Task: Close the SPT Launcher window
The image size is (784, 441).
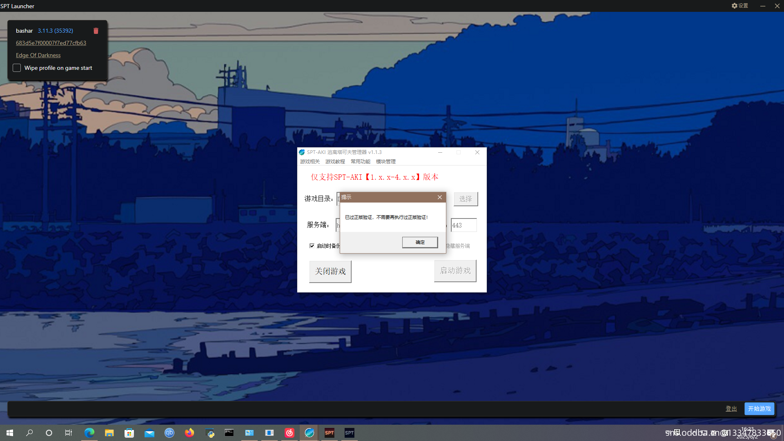Action: (x=777, y=6)
